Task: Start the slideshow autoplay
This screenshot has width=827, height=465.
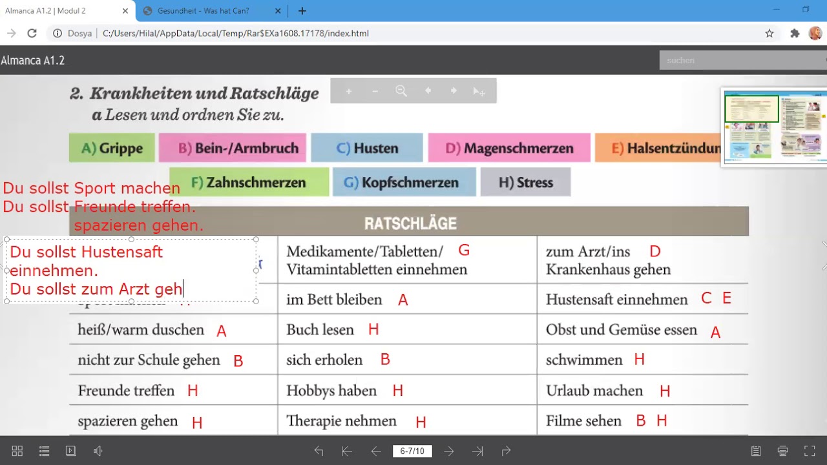Action: tap(70, 451)
